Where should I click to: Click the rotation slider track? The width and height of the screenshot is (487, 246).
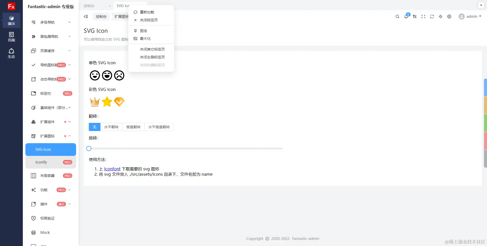point(186,149)
